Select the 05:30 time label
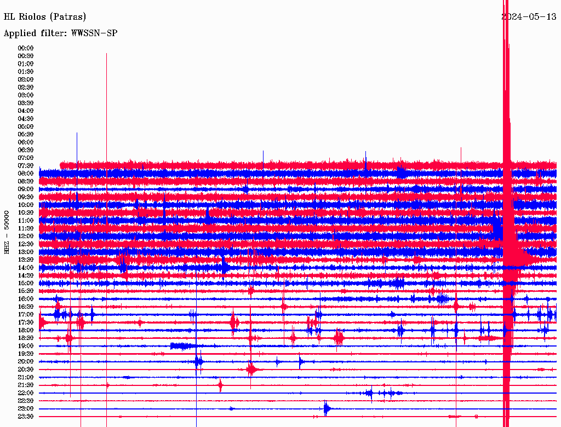 tap(26, 135)
